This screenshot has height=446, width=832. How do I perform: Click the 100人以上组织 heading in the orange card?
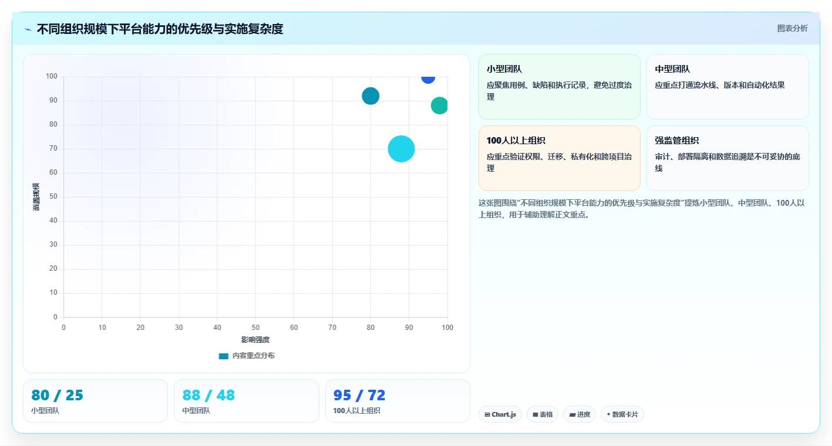(x=516, y=141)
